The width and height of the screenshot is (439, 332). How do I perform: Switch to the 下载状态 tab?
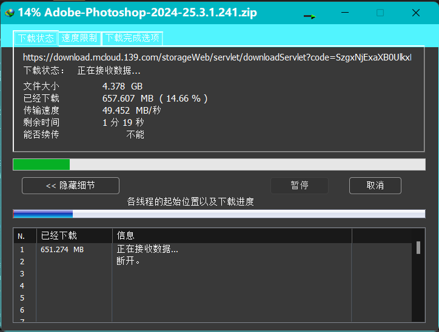tap(36, 38)
